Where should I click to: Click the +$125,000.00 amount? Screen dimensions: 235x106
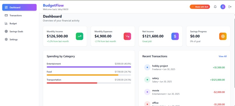point(218,80)
